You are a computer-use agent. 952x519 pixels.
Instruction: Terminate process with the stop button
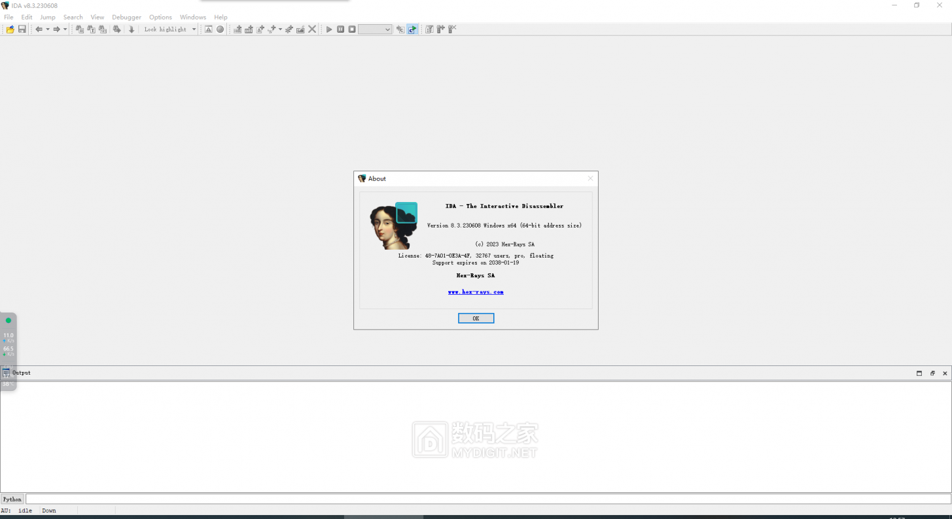tap(352, 29)
